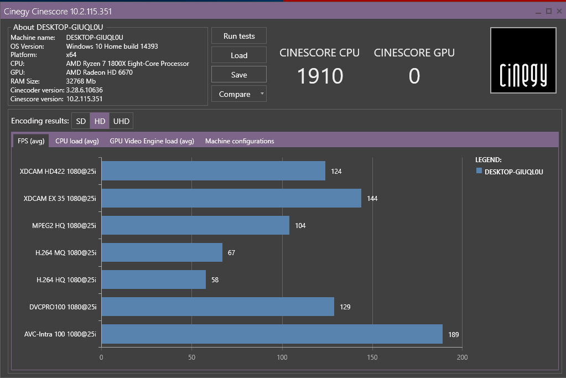Click Cinecoder version 3.28.6.10636
This screenshot has width=566, height=378.
click(85, 90)
